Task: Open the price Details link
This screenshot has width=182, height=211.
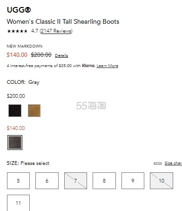Action: pyautogui.click(x=61, y=55)
